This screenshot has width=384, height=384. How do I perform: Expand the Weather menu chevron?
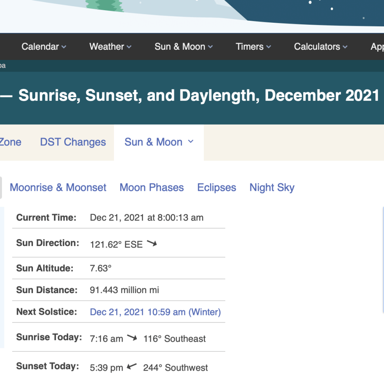[129, 47]
